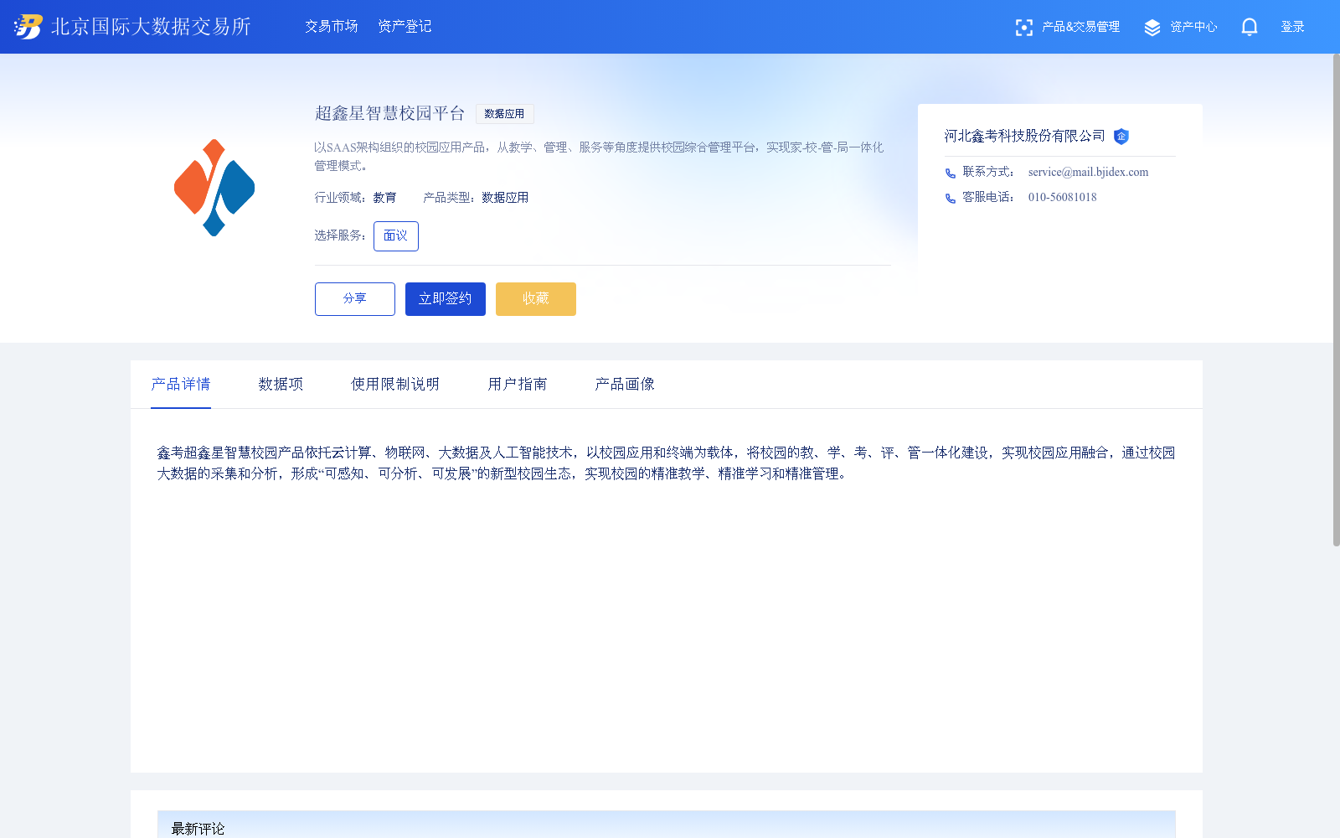Viewport: 1340px width, 838px height.
Task: Click the 立即签约 button
Action: (x=446, y=299)
